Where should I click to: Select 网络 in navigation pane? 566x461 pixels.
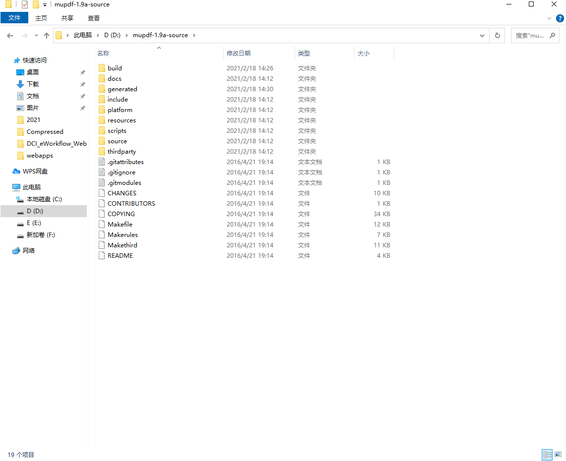(29, 251)
